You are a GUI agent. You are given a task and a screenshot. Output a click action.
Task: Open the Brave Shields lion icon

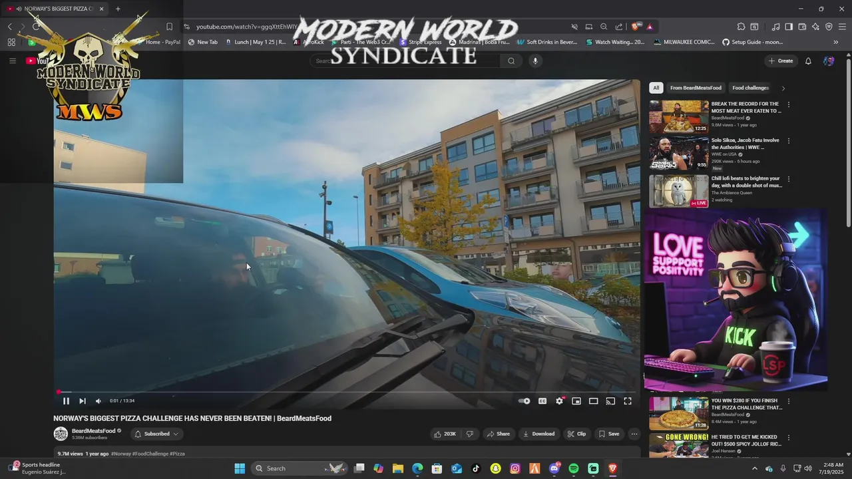click(x=636, y=27)
